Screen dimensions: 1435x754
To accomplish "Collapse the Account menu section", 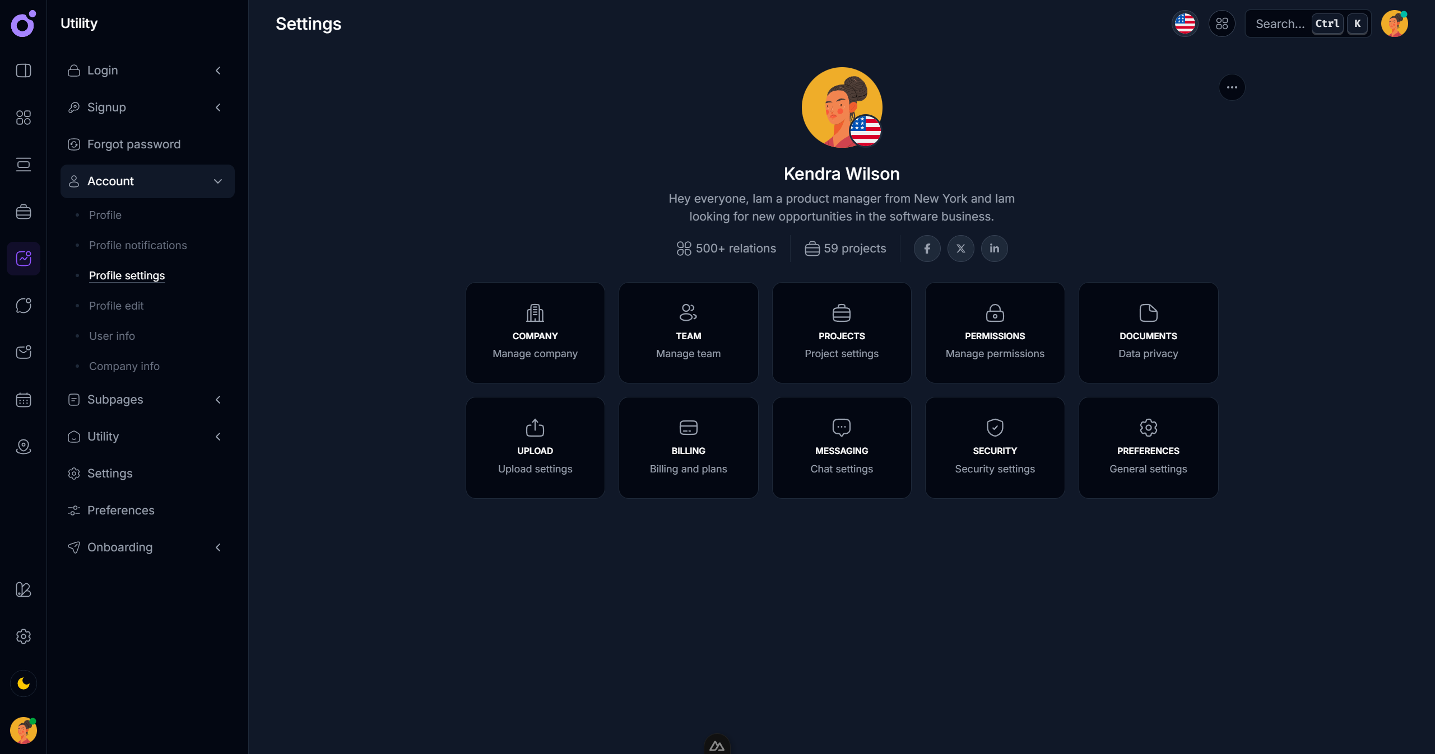I will point(218,181).
